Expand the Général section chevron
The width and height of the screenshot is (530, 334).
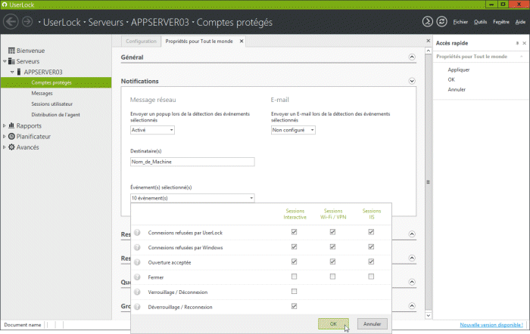[x=412, y=57]
